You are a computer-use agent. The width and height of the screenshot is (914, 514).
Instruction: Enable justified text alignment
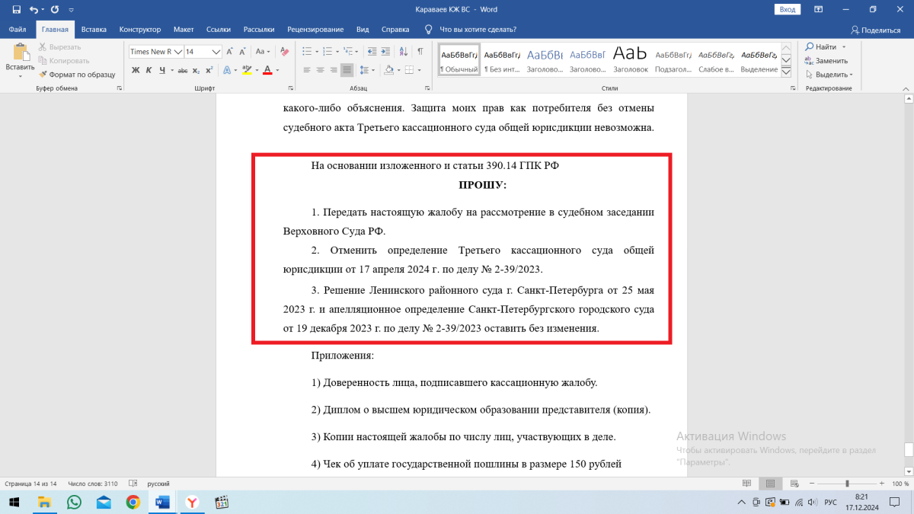[x=347, y=70]
